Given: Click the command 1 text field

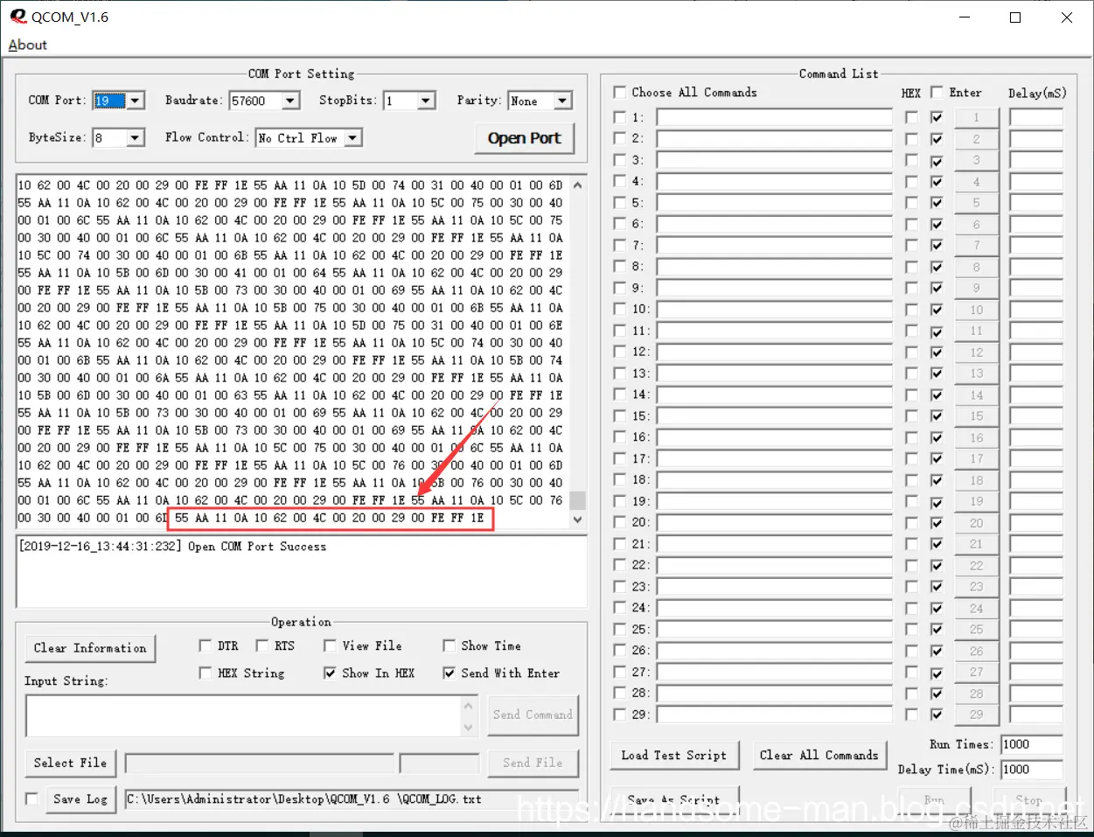Looking at the screenshot, I should (774, 117).
